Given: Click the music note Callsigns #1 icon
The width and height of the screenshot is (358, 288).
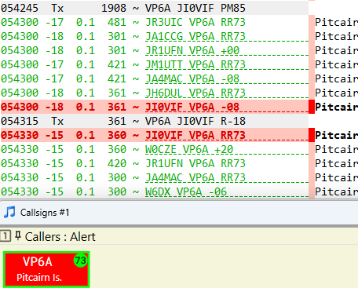Looking at the screenshot, I should click(x=9, y=212).
